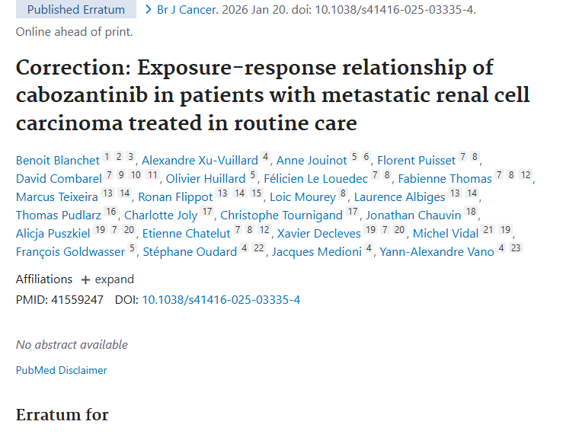Expand the Affiliations section

(114, 279)
